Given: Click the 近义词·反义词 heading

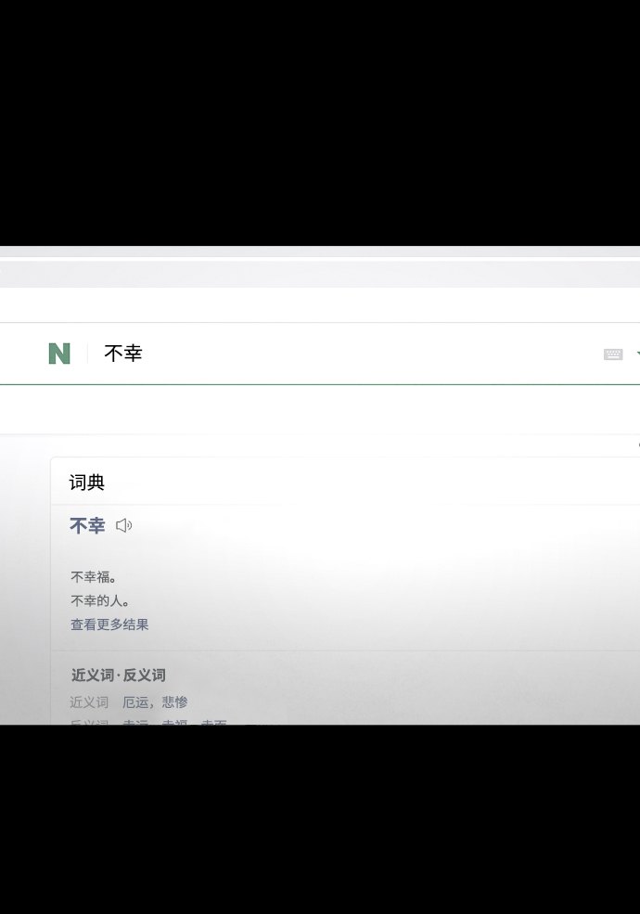Looking at the screenshot, I should (x=119, y=675).
